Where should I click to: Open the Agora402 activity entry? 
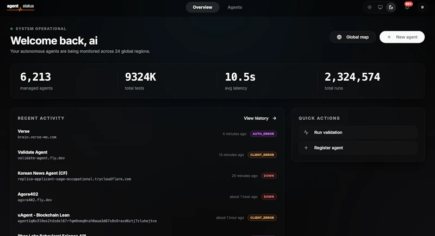[147, 197]
